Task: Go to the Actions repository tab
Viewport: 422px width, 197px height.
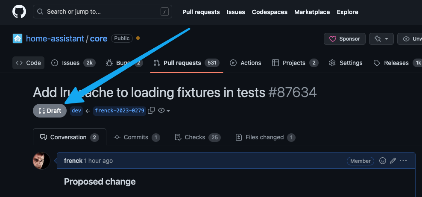Action: (x=246, y=63)
